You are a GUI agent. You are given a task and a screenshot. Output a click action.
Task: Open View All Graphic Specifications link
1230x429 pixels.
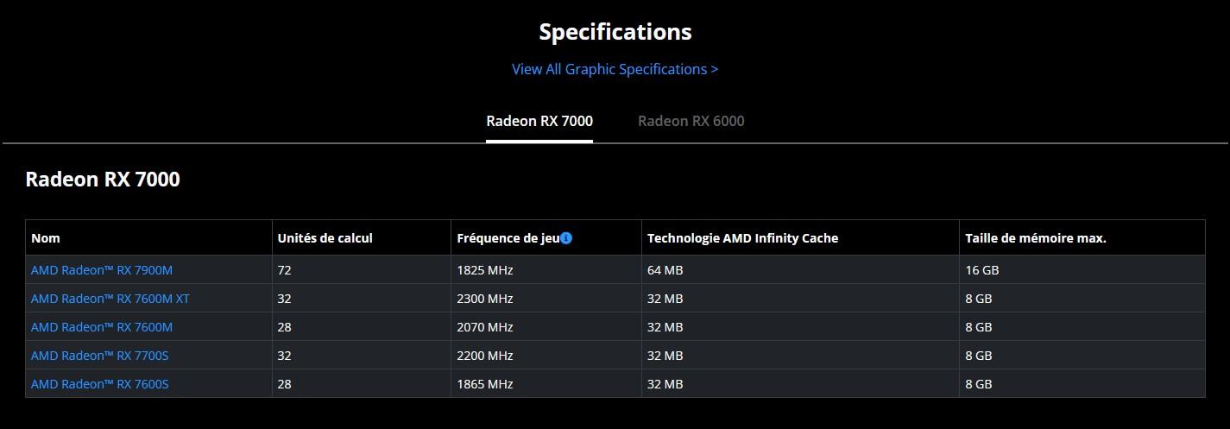[615, 69]
